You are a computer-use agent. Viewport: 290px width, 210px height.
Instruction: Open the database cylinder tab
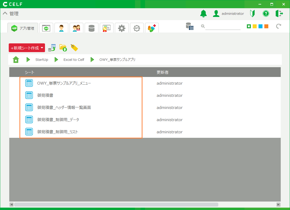(x=92, y=28)
